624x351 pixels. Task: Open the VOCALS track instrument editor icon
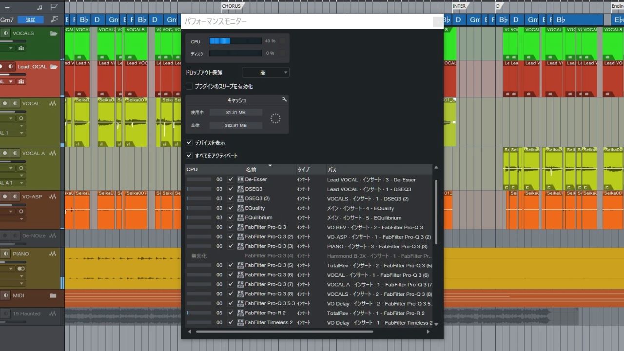(x=21, y=48)
